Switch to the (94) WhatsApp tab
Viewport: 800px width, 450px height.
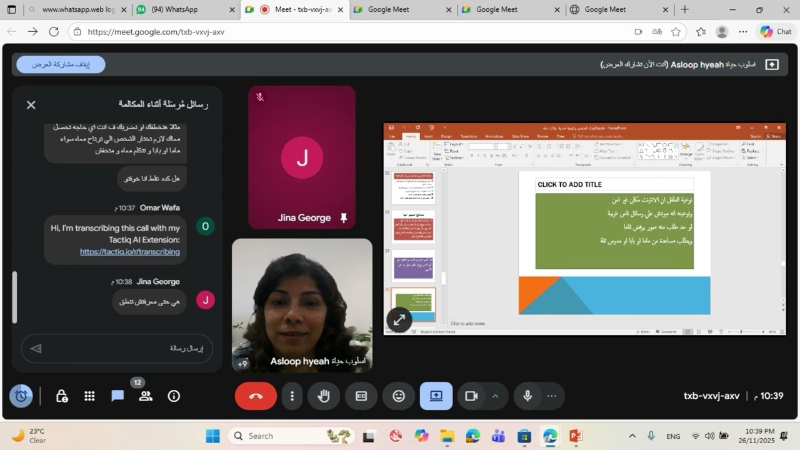185,9
